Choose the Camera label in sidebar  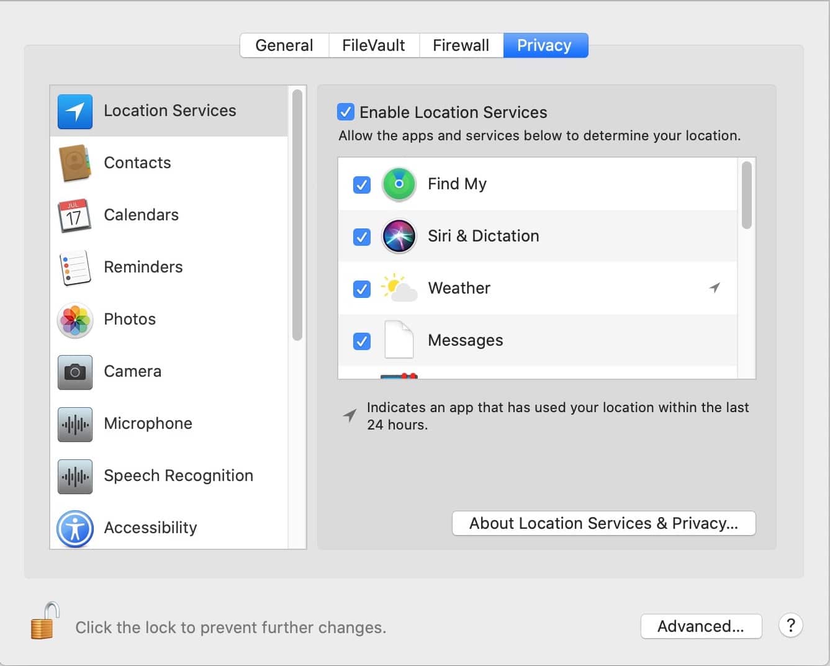point(133,371)
